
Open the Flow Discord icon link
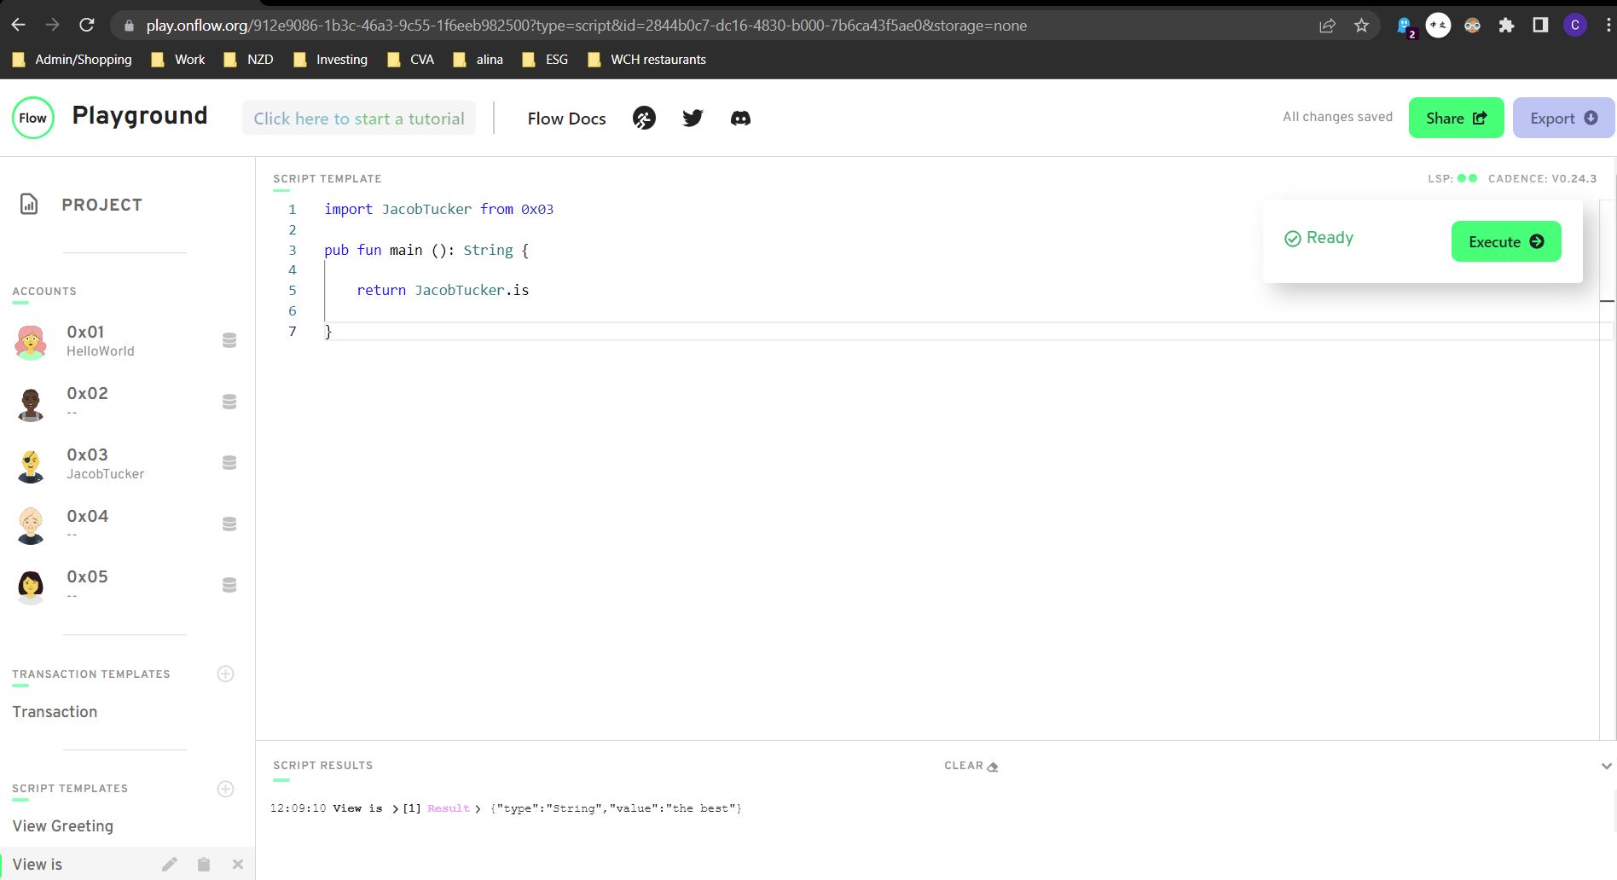click(x=740, y=119)
